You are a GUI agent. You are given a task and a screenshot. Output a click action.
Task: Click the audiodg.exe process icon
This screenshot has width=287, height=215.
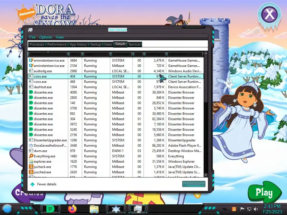click(x=31, y=71)
